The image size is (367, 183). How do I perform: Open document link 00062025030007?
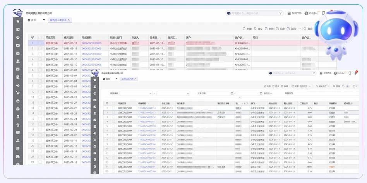tap(91, 48)
